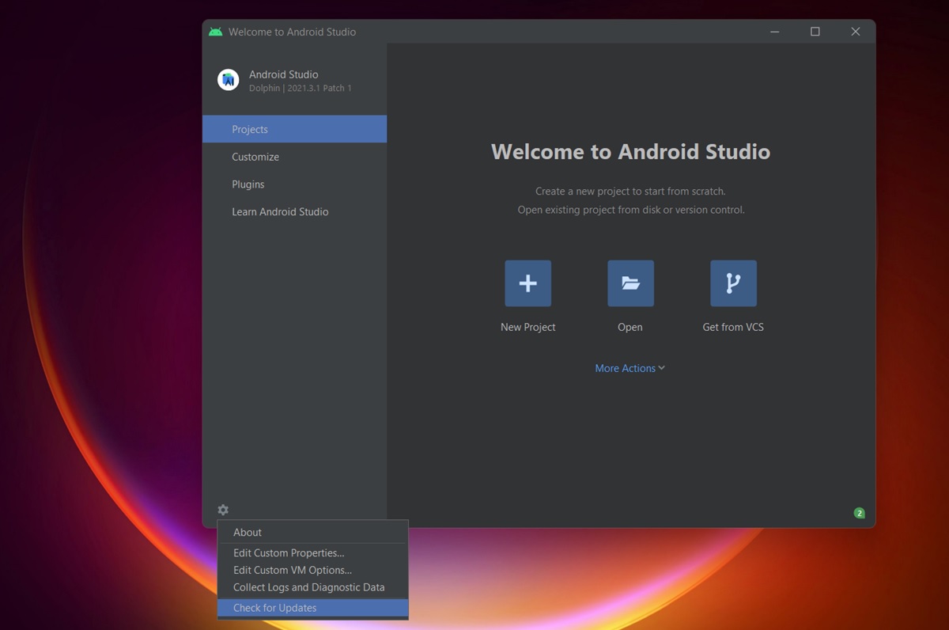The width and height of the screenshot is (949, 630).
Task: Maximize the Android Studio welcome window
Action: [815, 32]
